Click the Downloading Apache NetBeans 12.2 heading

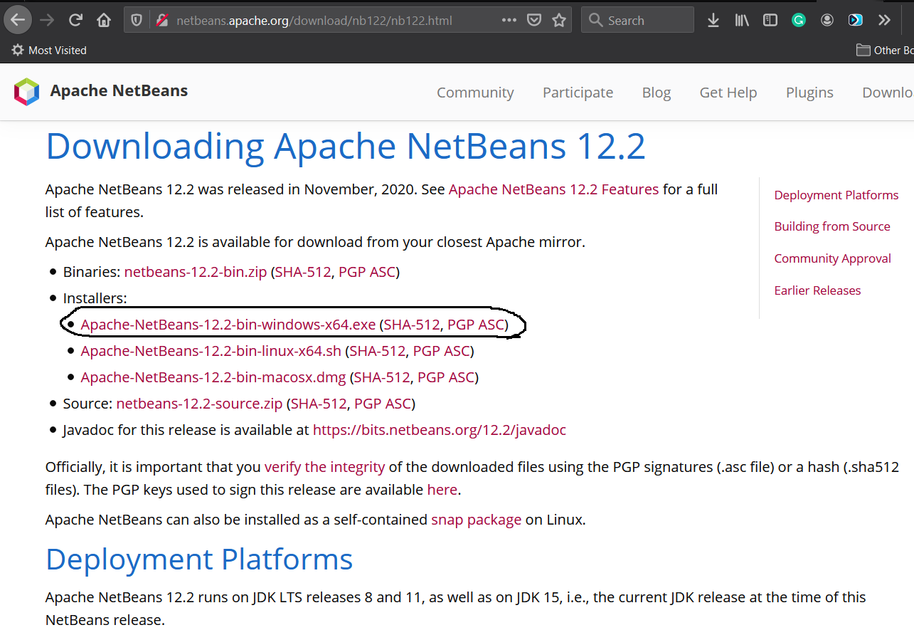(346, 146)
